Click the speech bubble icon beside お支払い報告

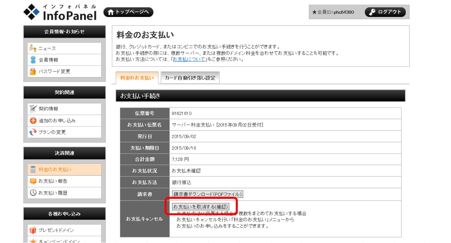pos(33,181)
